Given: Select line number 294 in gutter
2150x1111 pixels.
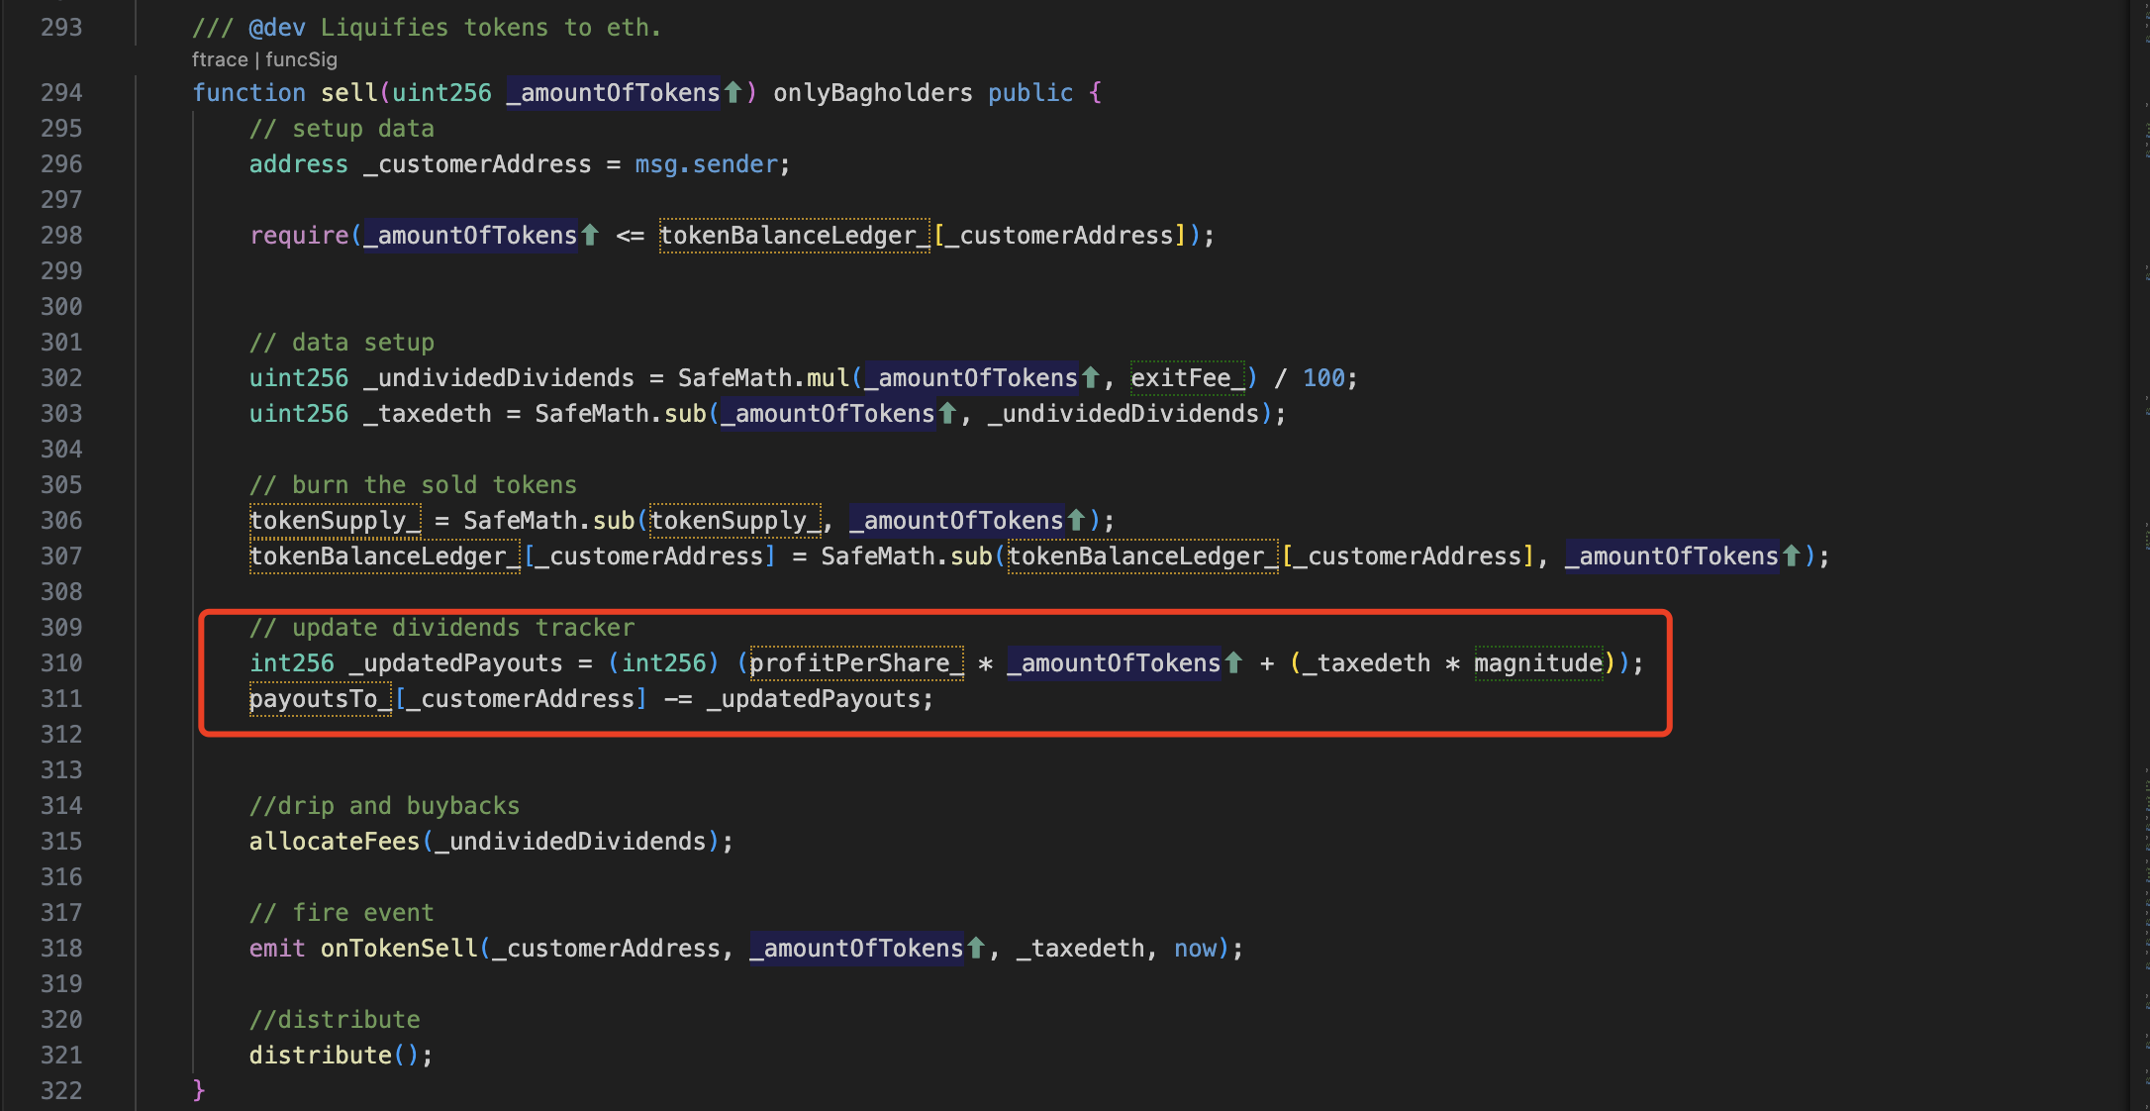Looking at the screenshot, I should point(61,93).
